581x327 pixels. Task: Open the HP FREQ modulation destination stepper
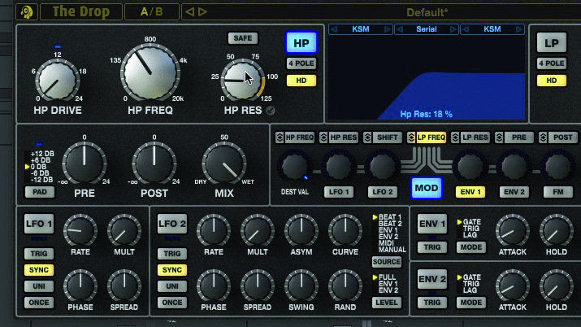click(280, 137)
